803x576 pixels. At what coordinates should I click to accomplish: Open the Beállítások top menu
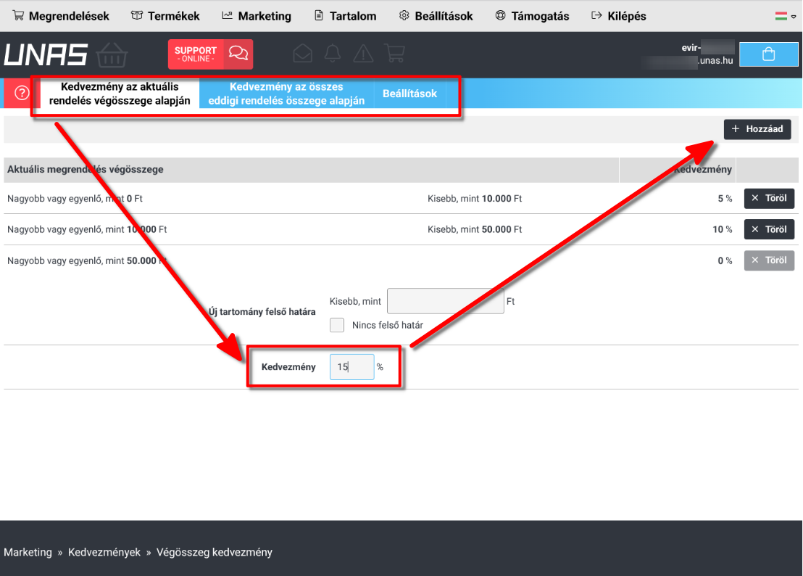click(436, 16)
